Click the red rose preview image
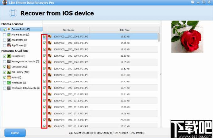213x138 pixels. [x=187, y=37]
